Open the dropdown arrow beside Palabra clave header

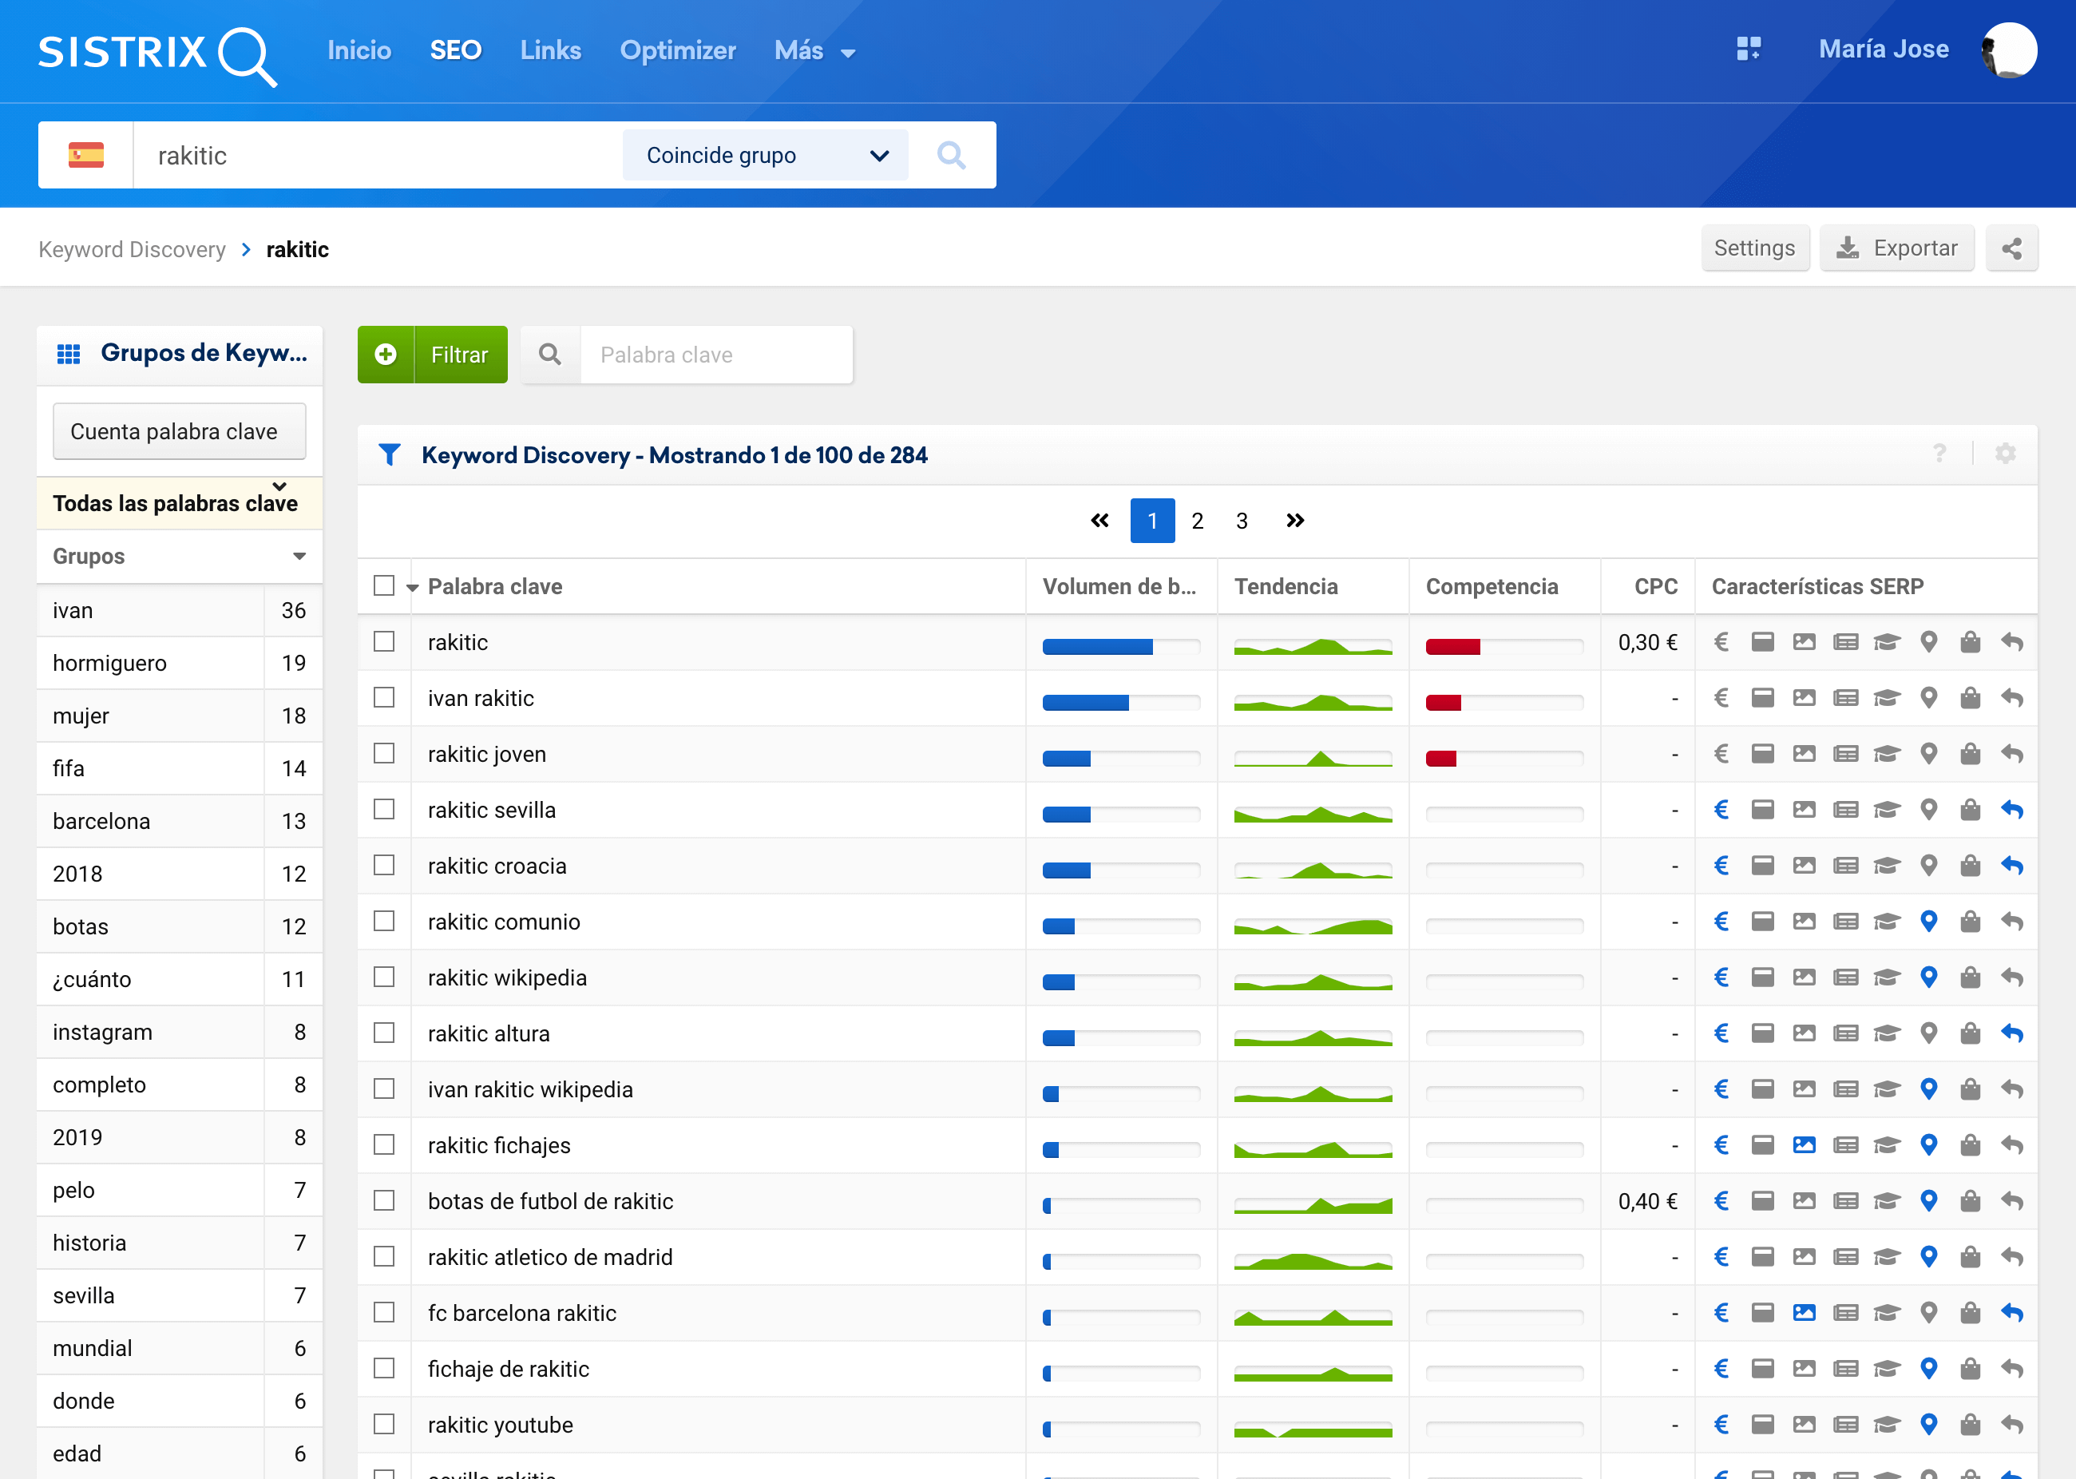point(413,588)
